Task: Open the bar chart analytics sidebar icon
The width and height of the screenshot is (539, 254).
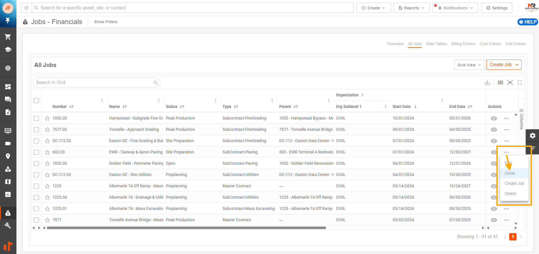Action: (8, 194)
